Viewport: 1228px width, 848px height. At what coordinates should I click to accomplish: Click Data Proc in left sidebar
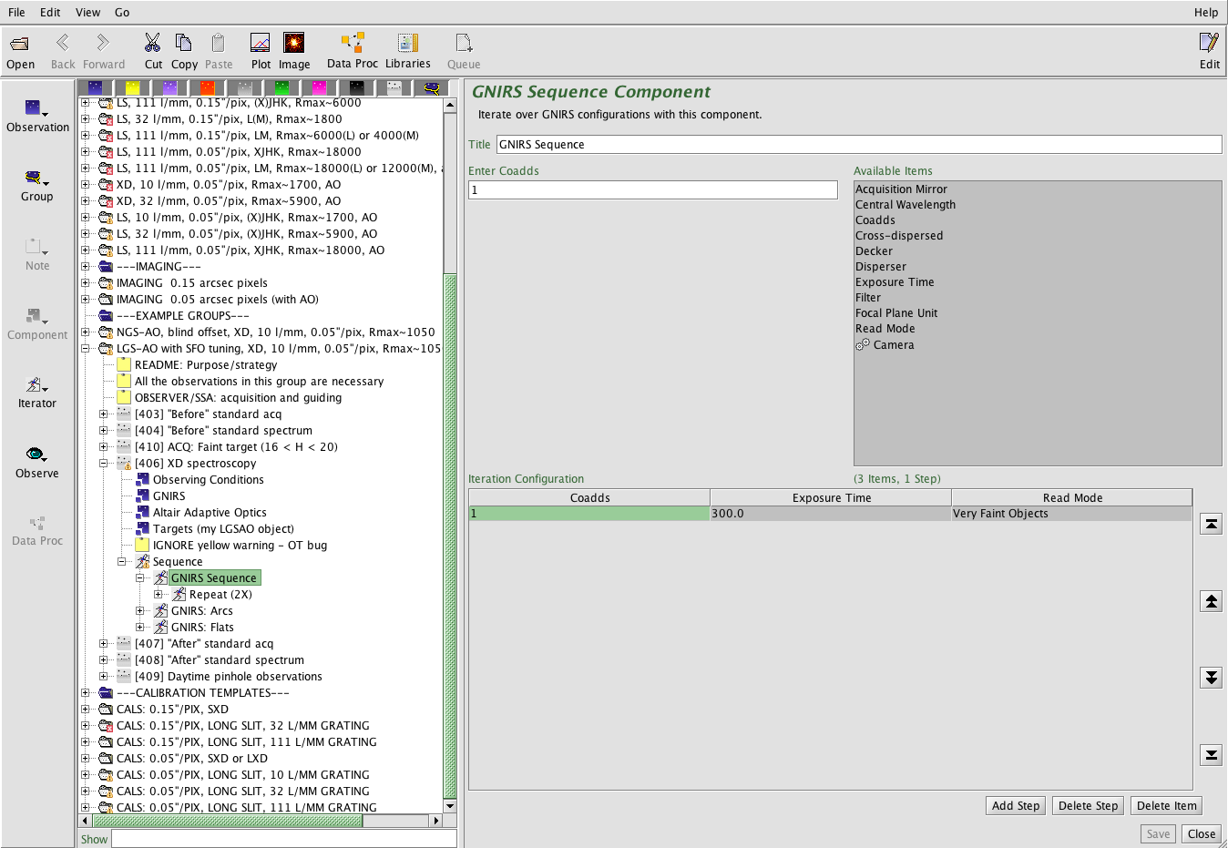pos(37,531)
